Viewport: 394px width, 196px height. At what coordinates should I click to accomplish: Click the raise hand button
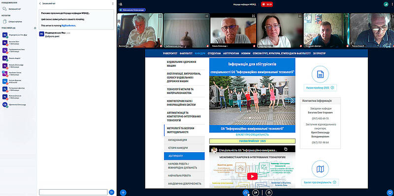[269, 193]
